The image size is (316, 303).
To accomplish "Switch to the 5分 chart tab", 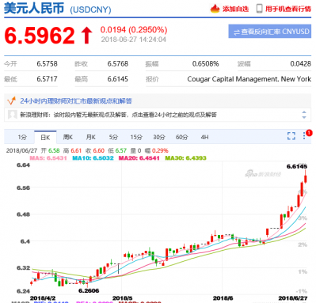I will pyautogui.click(x=113, y=137).
